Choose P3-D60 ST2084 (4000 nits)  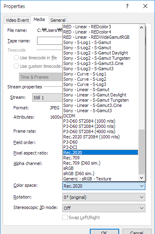[101, 132]
